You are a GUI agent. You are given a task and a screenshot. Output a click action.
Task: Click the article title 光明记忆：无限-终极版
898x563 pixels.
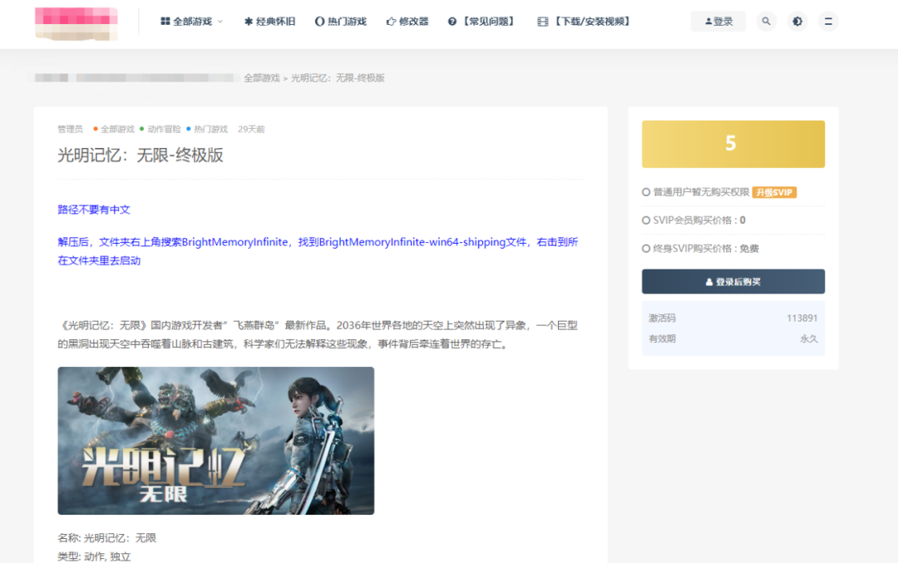141,156
